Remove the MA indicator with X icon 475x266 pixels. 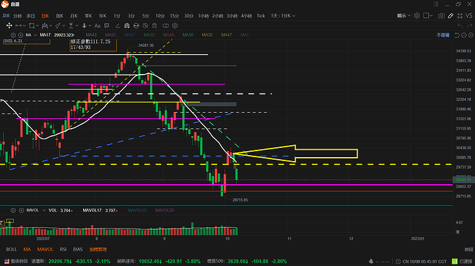(x=20, y=35)
